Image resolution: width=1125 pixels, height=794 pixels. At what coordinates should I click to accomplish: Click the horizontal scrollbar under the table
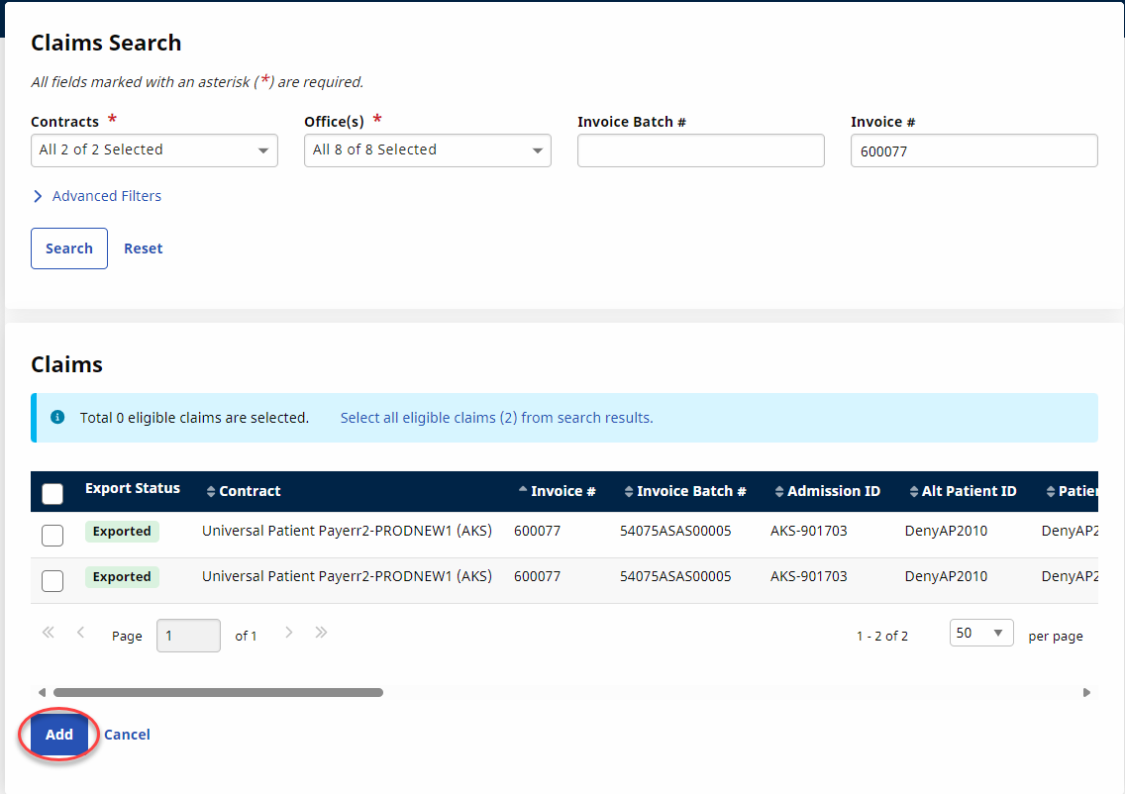pos(218,693)
